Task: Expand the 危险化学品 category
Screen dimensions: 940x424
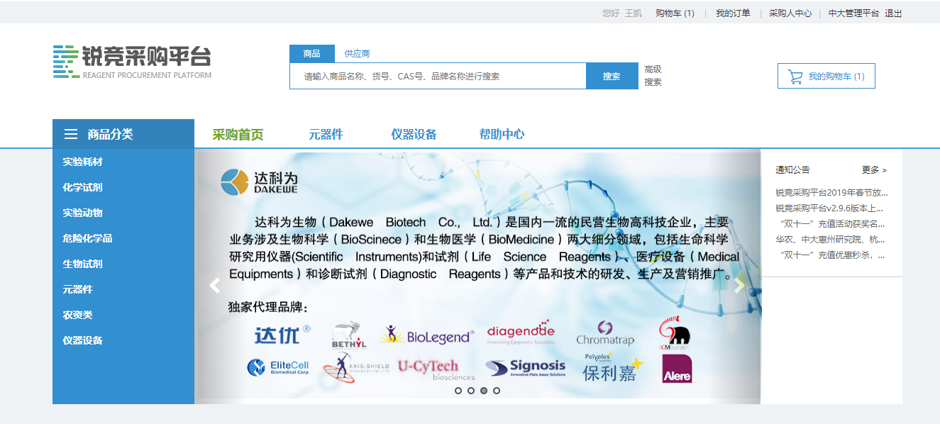Action: pos(87,238)
